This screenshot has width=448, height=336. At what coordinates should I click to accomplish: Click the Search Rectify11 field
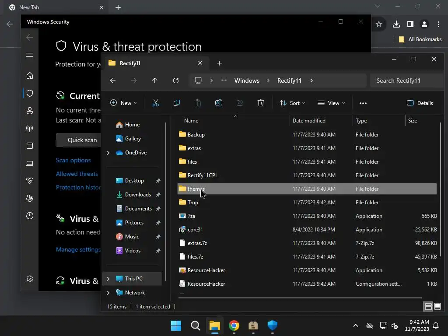(x=407, y=80)
